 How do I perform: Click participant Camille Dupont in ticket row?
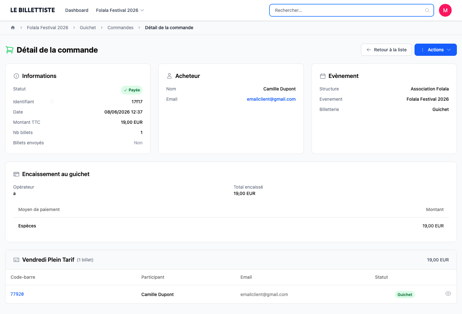tap(158, 294)
